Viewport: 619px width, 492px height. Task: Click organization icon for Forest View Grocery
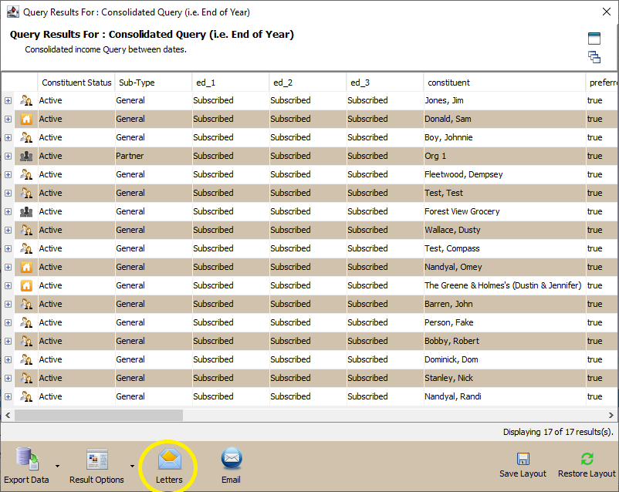tap(26, 211)
